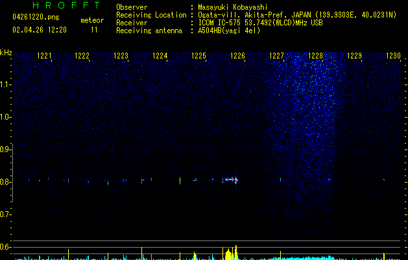Click the meteor count 11
Viewport: 408px width, 260px height.
point(94,30)
